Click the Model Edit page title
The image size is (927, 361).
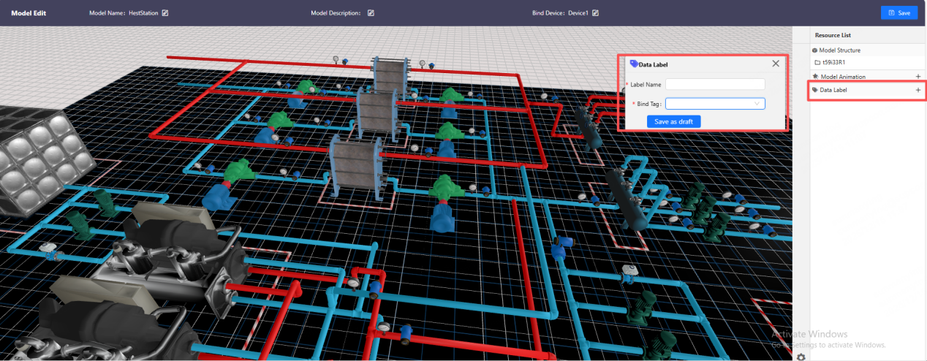[x=29, y=13]
